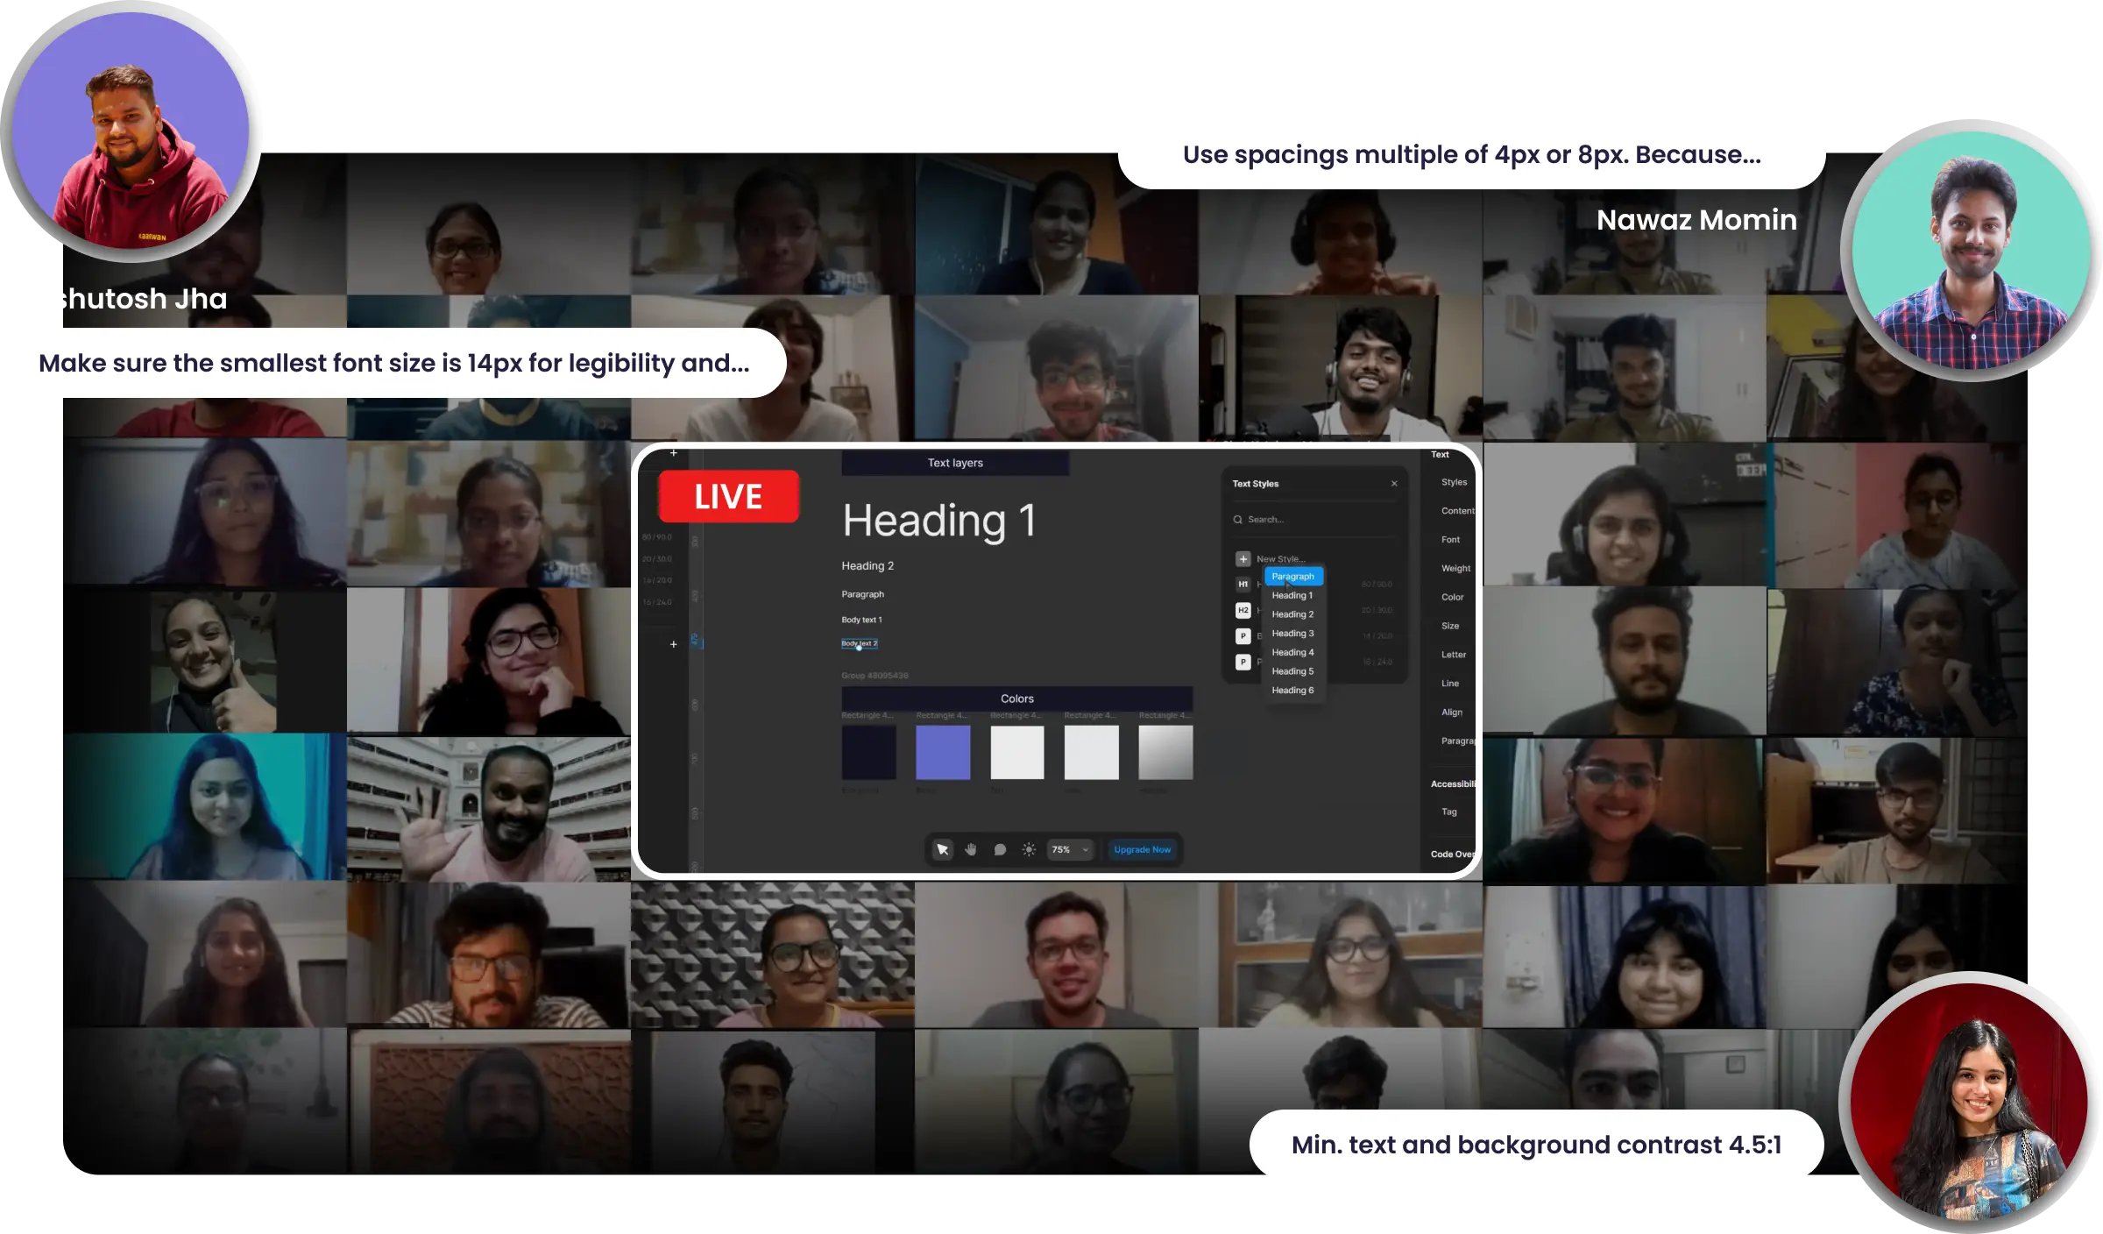Select the hand pan tool

point(971,849)
